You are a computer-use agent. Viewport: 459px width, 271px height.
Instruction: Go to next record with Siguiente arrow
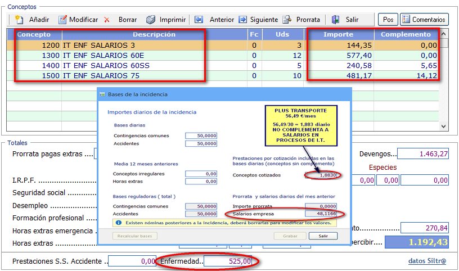242,19
